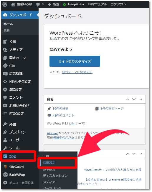Click the サイトをカスタマイズ button
Image resolution: width=152 pixels, height=192 pixels.
pyautogui.click(x=75, y=61)
